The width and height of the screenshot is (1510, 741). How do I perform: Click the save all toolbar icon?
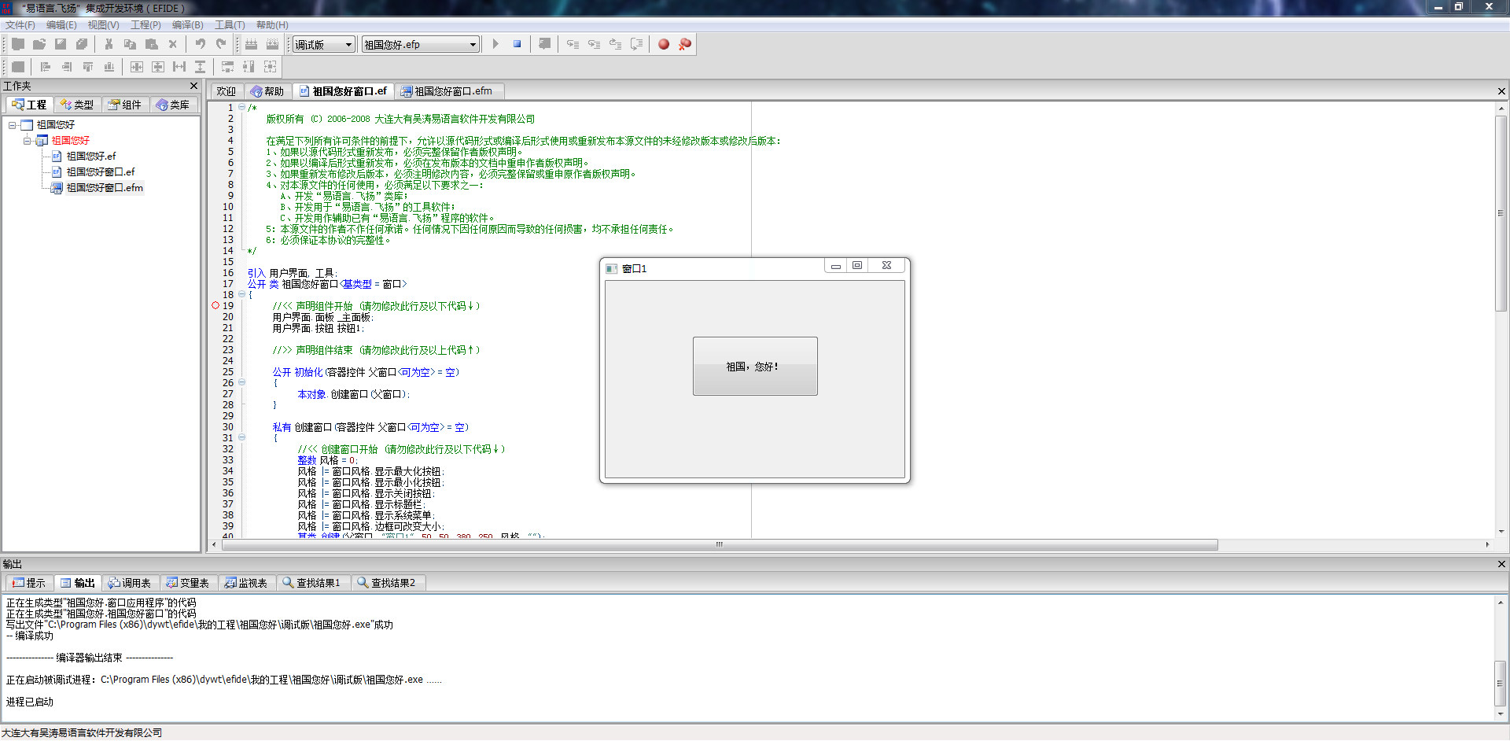tap(81, 44)
